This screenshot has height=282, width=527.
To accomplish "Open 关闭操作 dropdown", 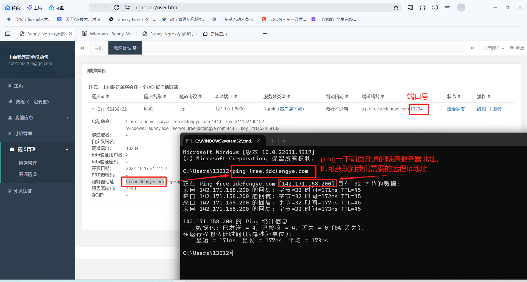I will tap(493, 48).
